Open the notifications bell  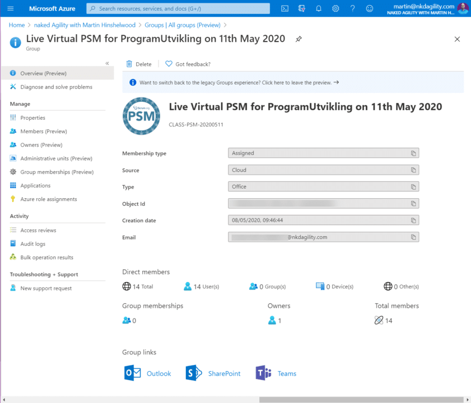[x=319, y=8]
